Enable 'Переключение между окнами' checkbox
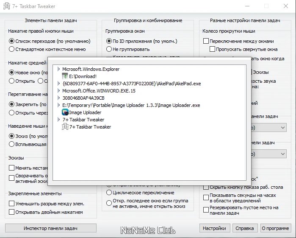The height and width of the screenshot is (238, 296). 206,41
